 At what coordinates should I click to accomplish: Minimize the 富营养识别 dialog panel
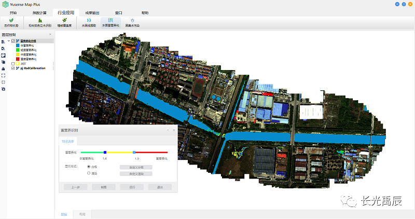[168, 131]
